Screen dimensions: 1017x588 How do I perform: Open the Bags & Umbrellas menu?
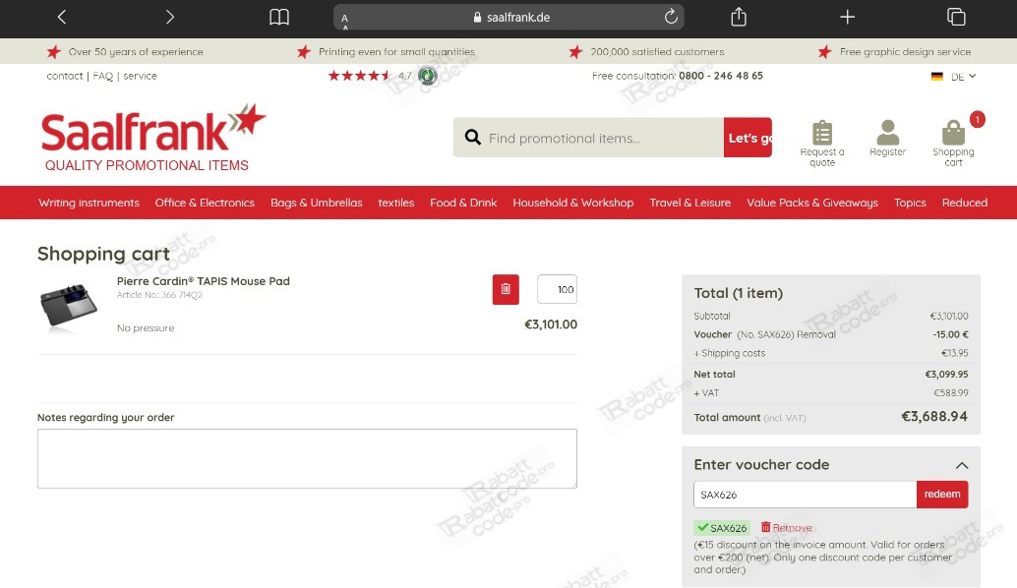pos(317,203)
